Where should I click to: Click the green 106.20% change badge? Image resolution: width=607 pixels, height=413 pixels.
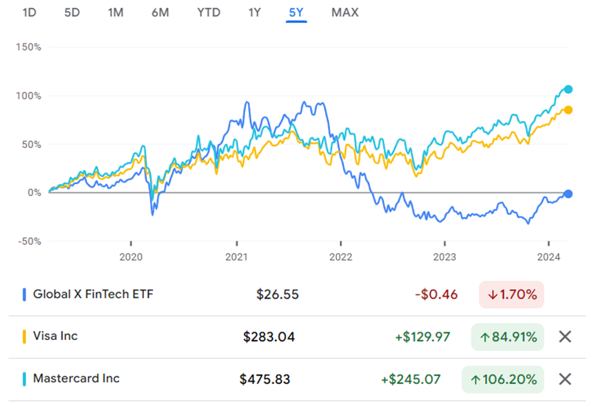pos(503,379)
